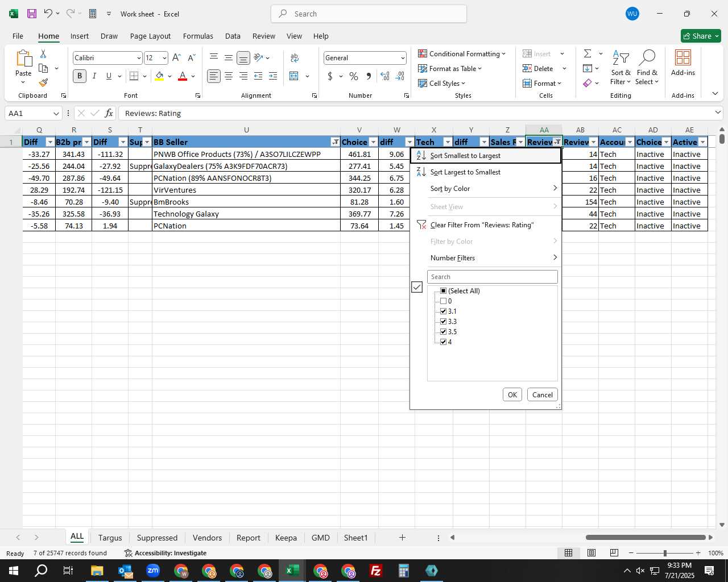Choose Sort Smallest to Largest
This screenshot has height=582, width=728.
coord(486,156)
